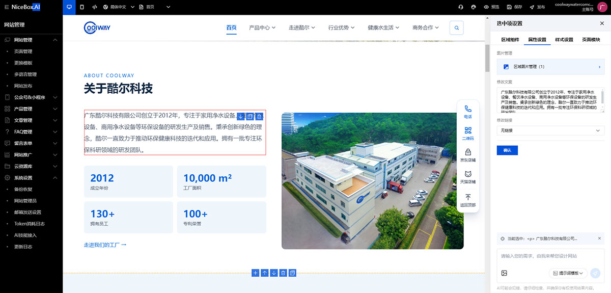Click the 修改文案 text area
The height and width of the screenshot is (293, 611).
(550, 100)
